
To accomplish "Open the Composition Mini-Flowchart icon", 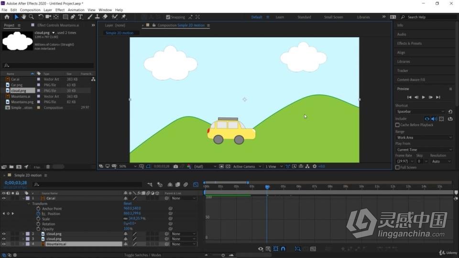I will (150, 184).
